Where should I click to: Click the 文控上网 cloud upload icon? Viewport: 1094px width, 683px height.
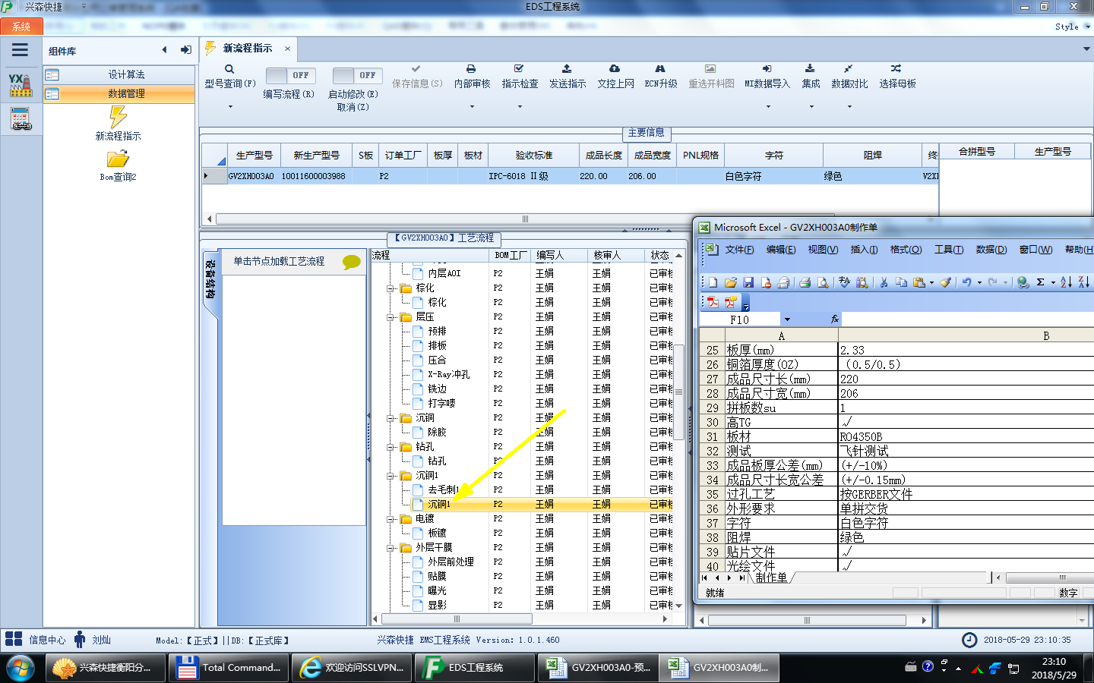click(x=615, y=68)
